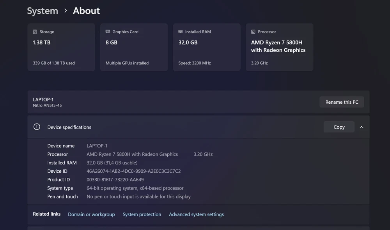Click the Nitro AN515-45 model name
This screenshot has width=390, height=230.
(47, 105)
